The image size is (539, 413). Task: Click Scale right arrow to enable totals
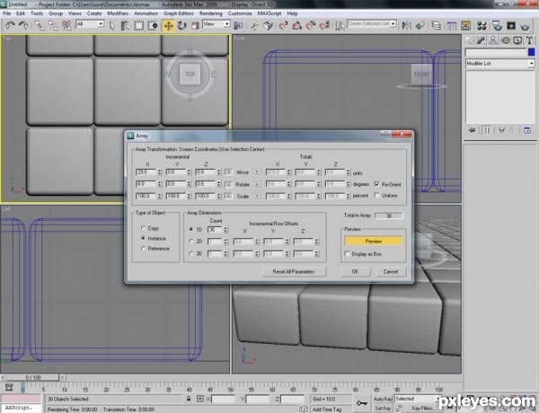coord(257,196)
